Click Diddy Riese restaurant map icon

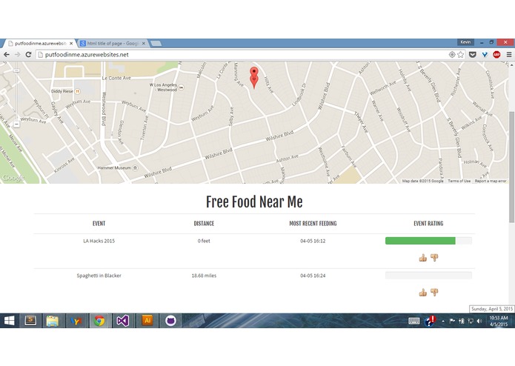78,92
